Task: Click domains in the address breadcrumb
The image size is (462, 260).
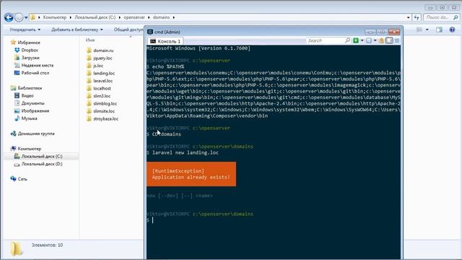Action: coord(161,17)
